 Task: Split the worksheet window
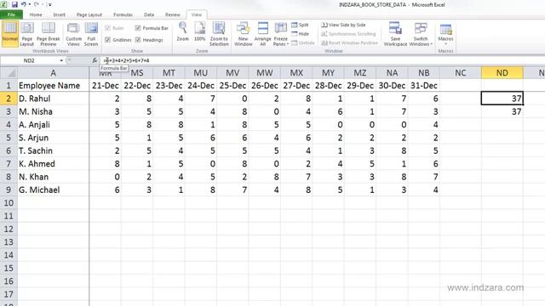tap(300, 25)
